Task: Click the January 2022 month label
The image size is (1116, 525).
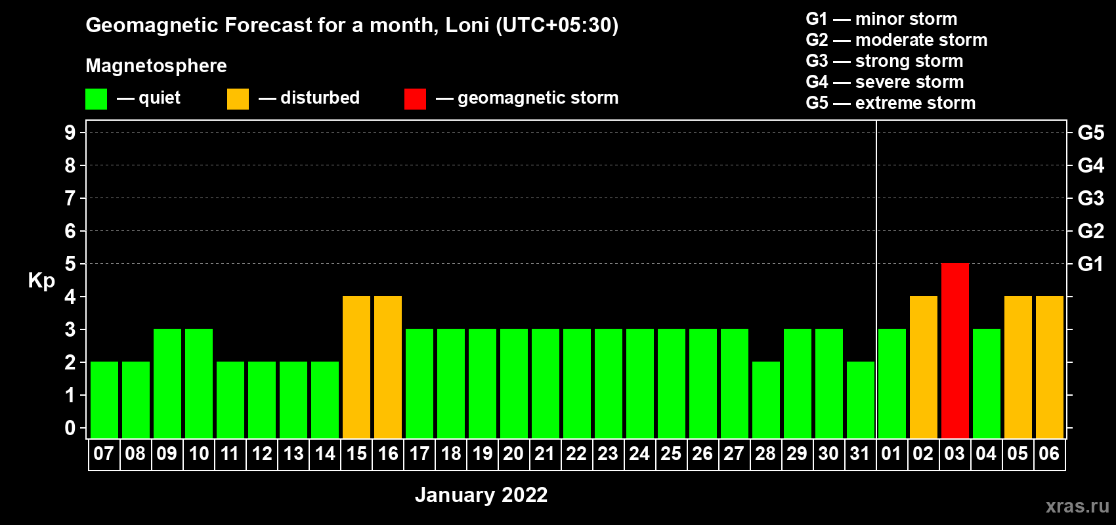Action: [x=481, y=495]
